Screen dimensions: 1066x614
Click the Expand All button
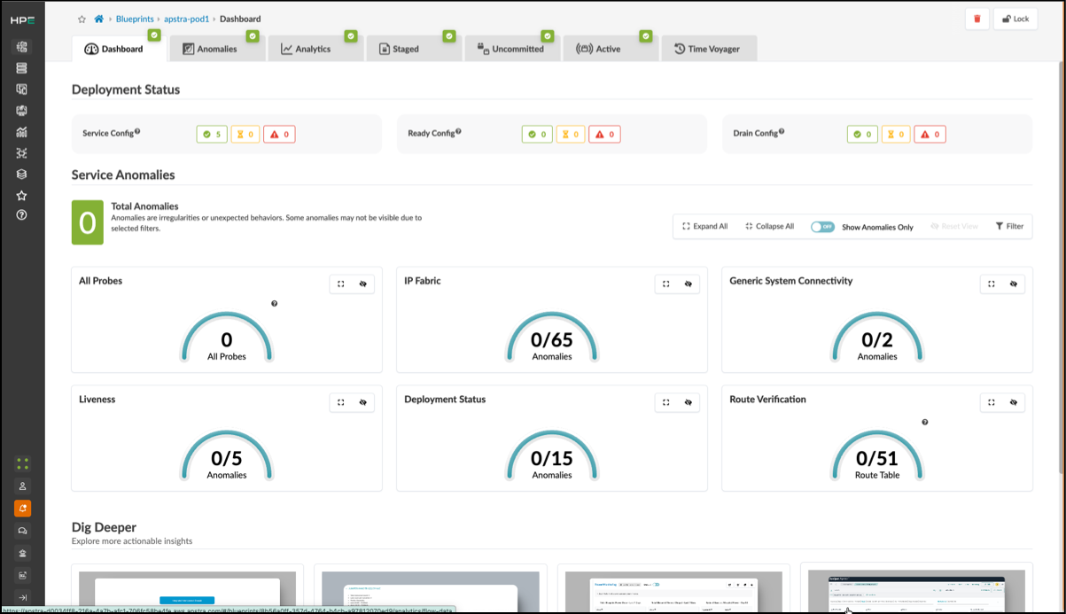coord(705,227)
